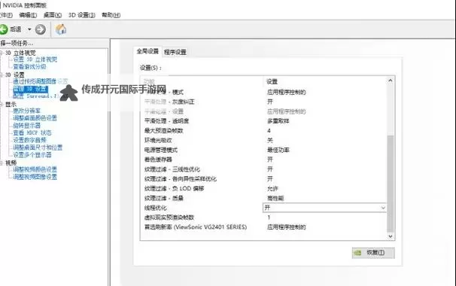Open 设置数字音频 task
Screen dimensions: 456x286
click(29, 140)
